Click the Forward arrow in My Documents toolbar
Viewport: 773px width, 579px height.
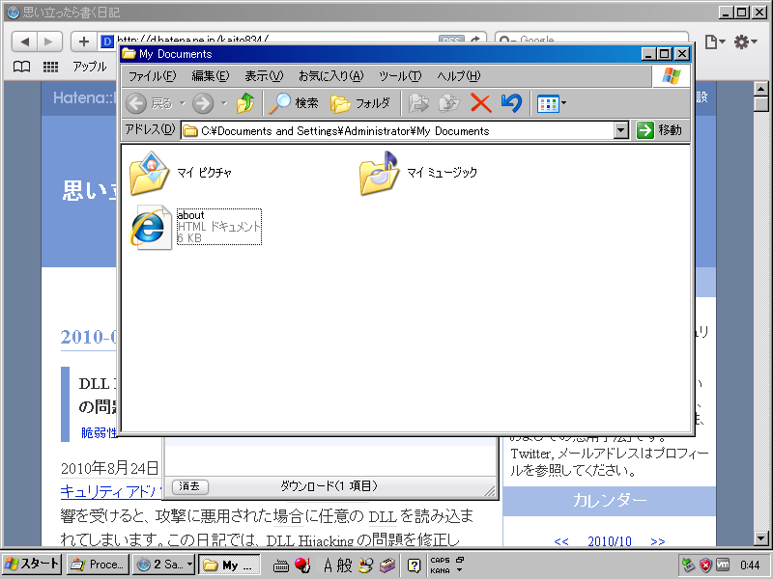[x=203, y=103]
